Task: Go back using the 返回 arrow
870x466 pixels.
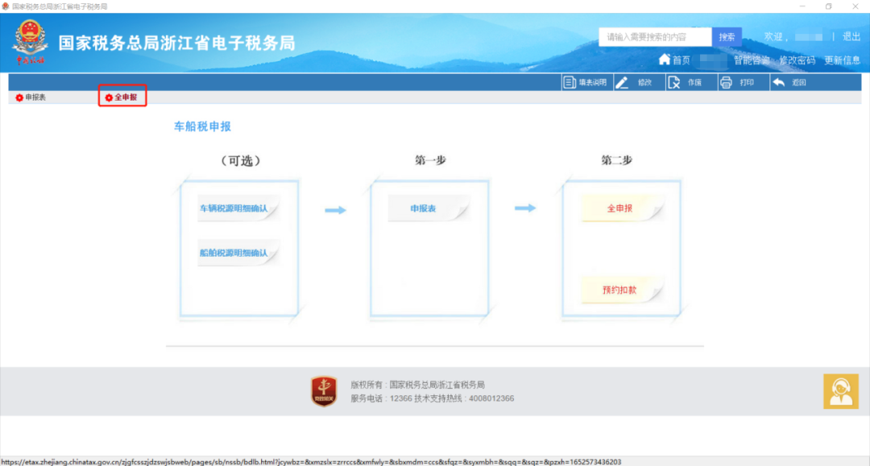Action: coord(778,83)
